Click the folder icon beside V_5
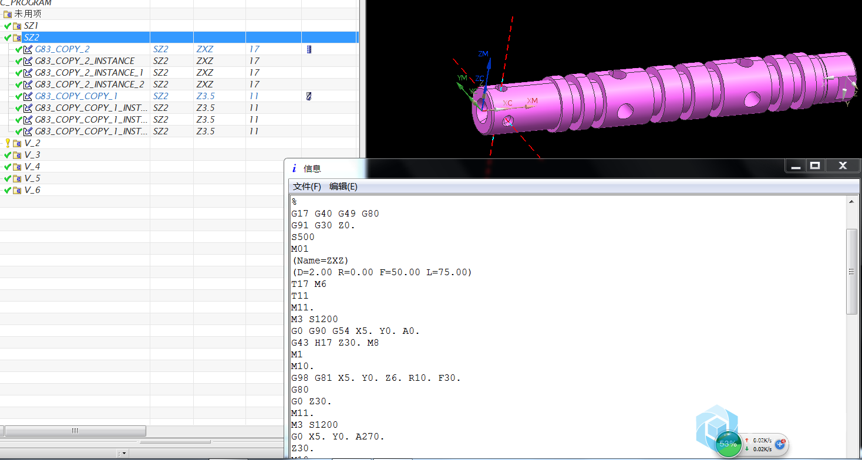Viewport: 862px width, 460px height. (17, 178)
